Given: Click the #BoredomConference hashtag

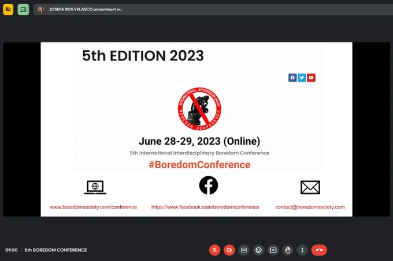Looking at the screenshot, I should coord(199,165).
